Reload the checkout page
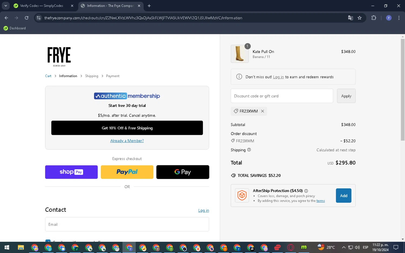This screenshot has height=253, width=405. point(26,18)
